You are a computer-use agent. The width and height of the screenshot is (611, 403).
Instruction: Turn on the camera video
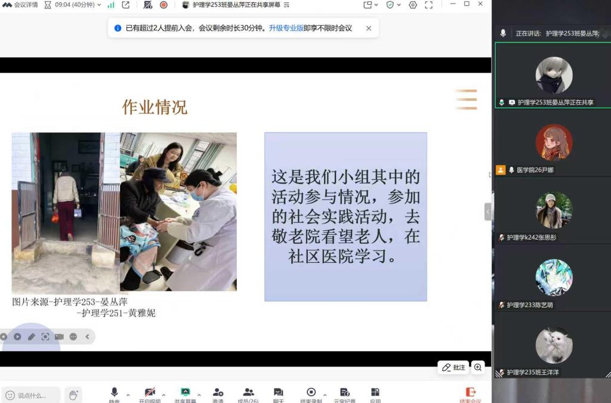[149, 393]
